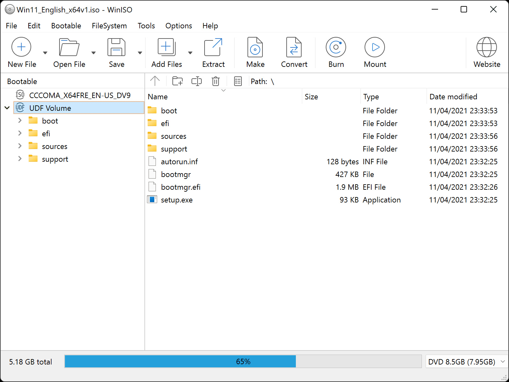Screen dimensions: 509x382
Task: Sort by Date modified column header
Action: (467, 96)
